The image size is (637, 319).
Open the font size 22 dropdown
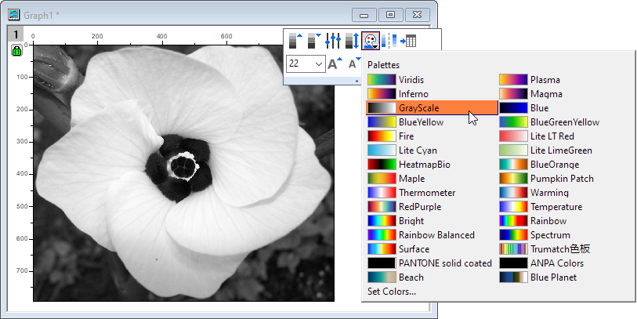coord(319,63)
